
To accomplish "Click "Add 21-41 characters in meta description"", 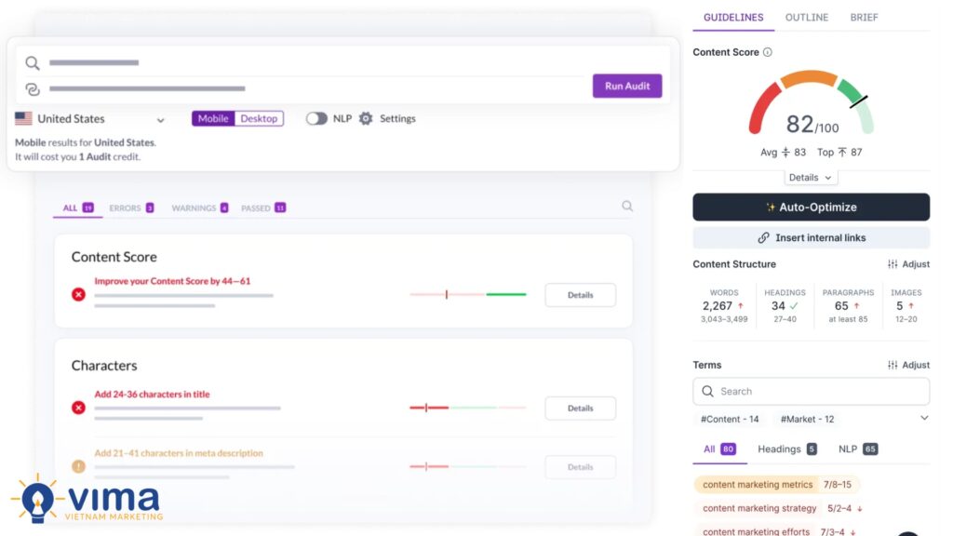I will tap(179, 453).
